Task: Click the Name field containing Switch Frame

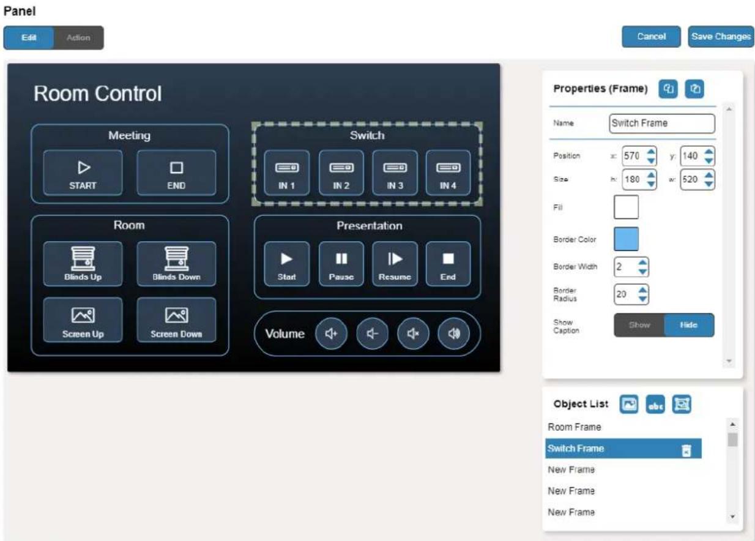Action: 662,123
